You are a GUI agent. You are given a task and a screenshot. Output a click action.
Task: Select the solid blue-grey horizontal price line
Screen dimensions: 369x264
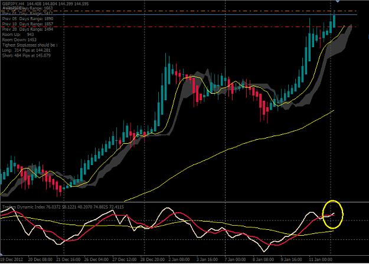[x=179, y=15]
